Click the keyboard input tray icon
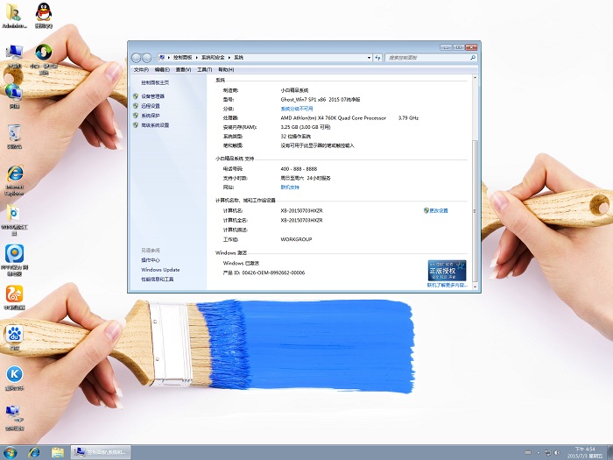The image size is (613, 460). (528, 453)
